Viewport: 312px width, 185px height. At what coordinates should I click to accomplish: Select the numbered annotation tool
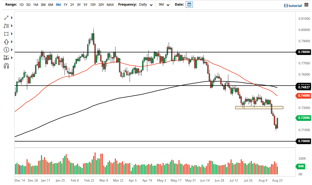[x=6, y=50]
